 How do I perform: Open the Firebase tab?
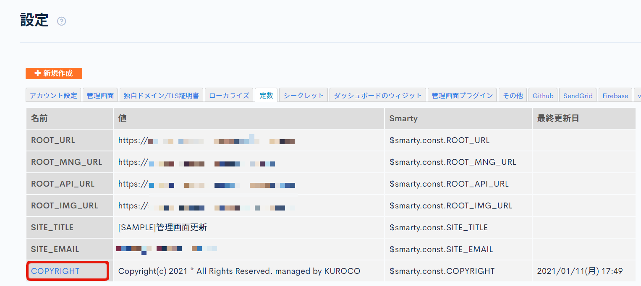click(615, 95)
